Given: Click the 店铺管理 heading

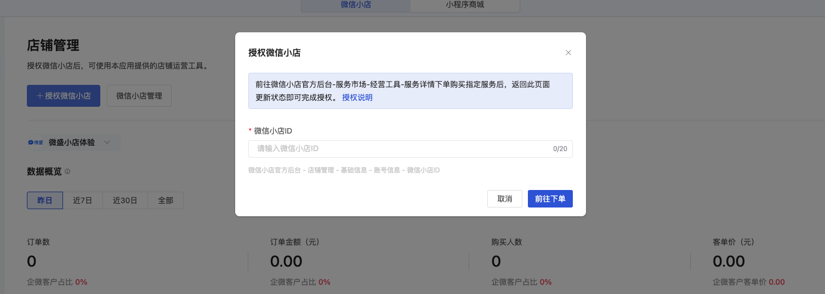Looking at the screenshot, I should tap(53, 45).
